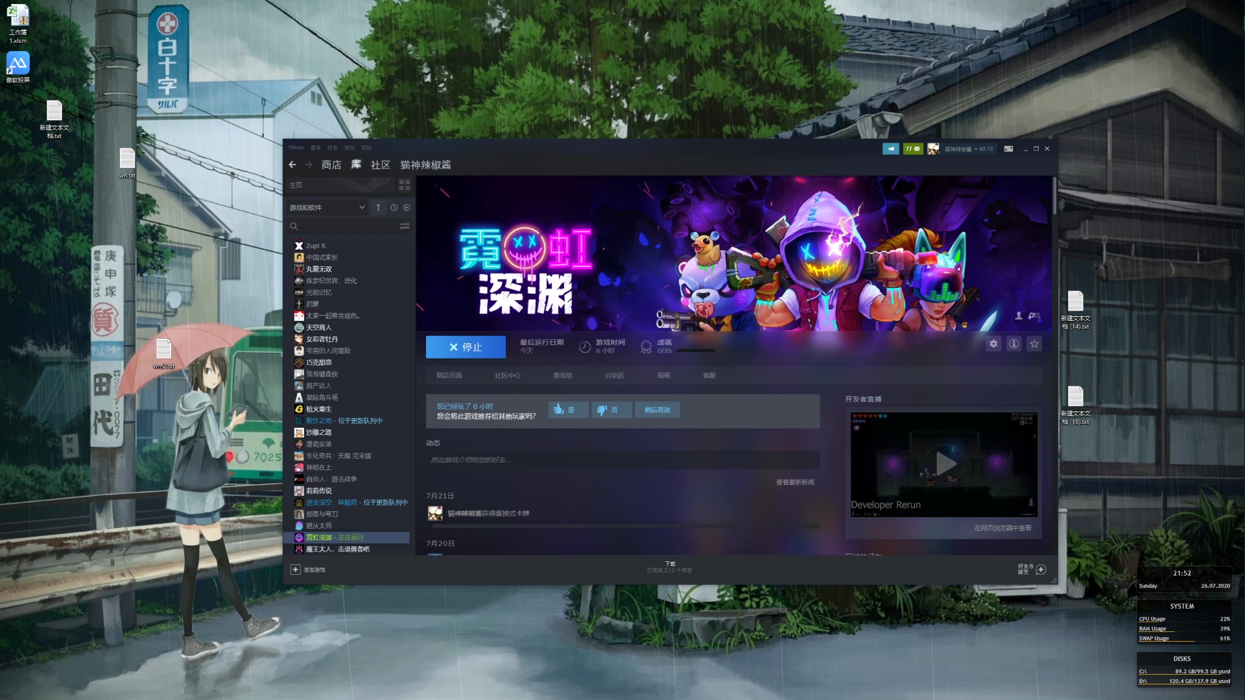Open the advanced filter sliders icon
The width and height of the screenshot is (1245, 700).
tap(405, 226)
